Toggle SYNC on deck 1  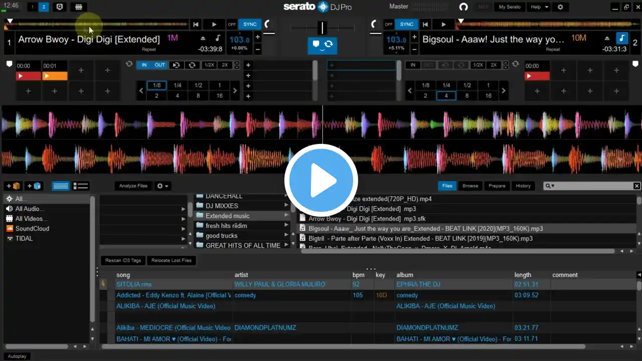250,24
